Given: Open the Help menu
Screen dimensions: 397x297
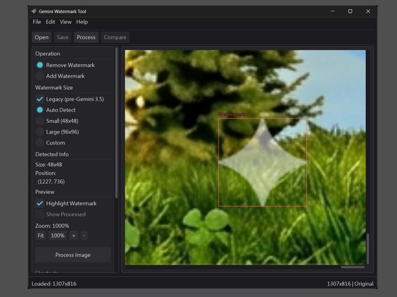Looking at the screenshot, I should (82, 22).
